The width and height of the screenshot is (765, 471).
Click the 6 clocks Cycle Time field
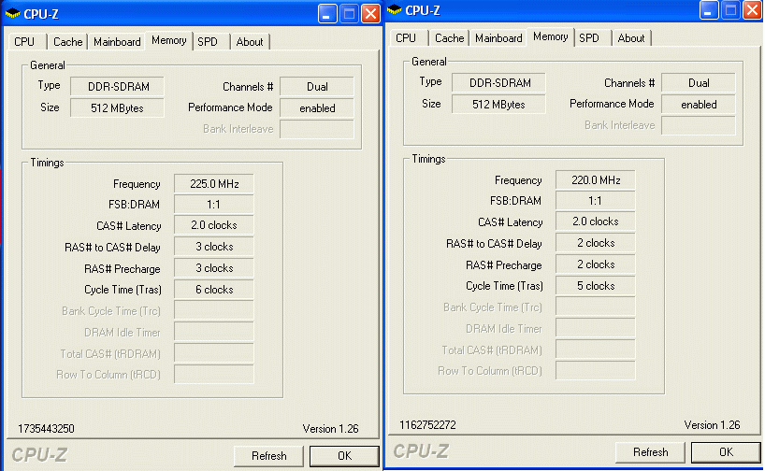(x=214, y=290)
